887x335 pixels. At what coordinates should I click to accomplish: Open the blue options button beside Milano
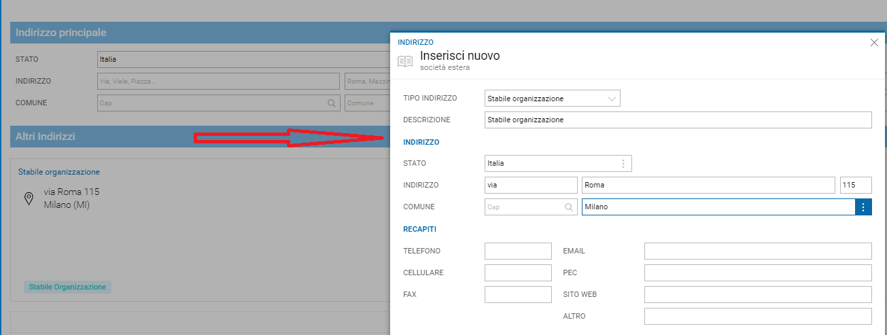[863, 207]
